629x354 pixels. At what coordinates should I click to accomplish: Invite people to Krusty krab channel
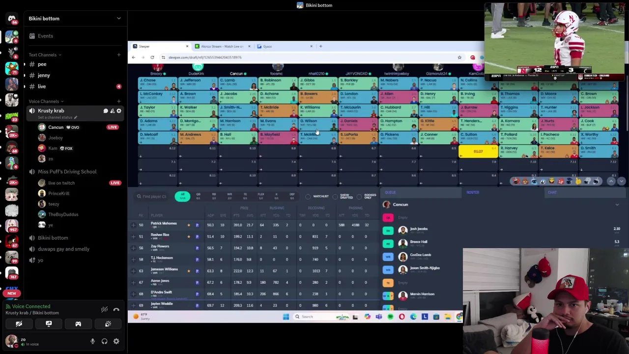pos(112,111)
